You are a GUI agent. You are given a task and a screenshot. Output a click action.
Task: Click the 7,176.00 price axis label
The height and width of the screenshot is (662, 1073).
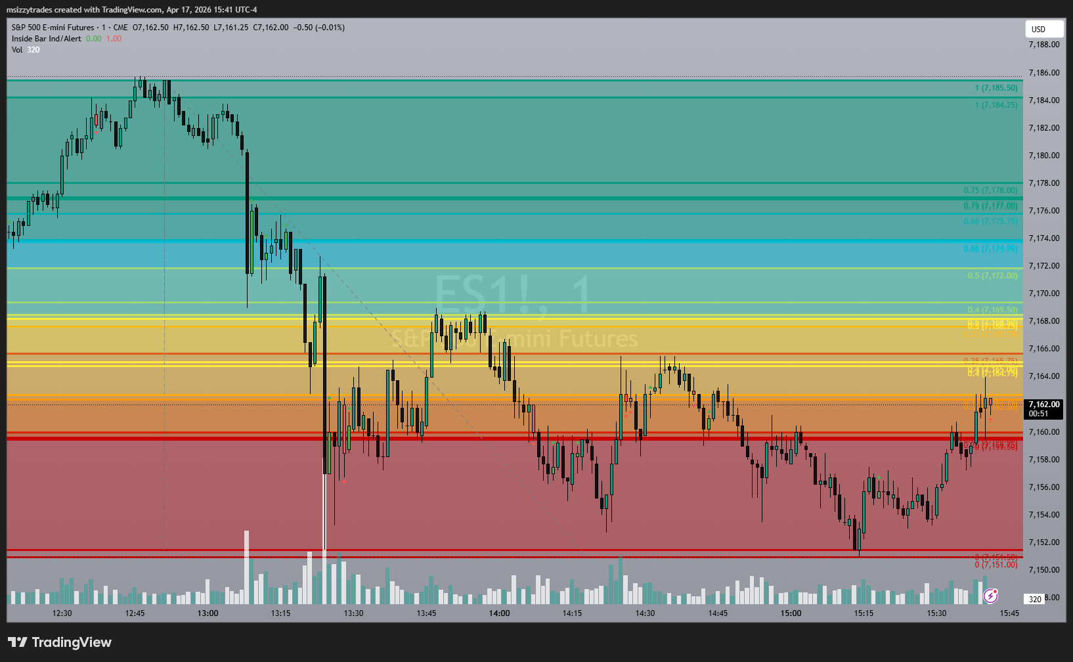coord(1044,211)
